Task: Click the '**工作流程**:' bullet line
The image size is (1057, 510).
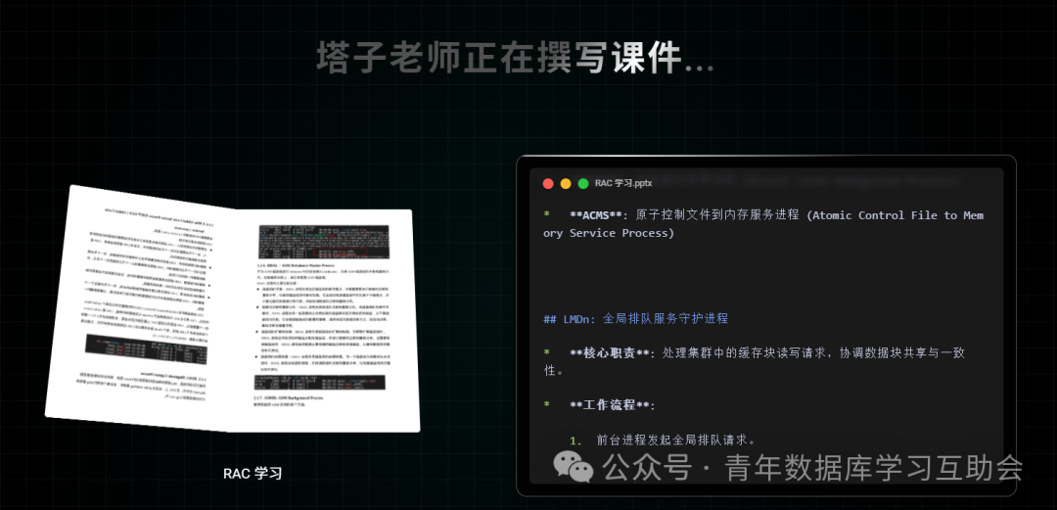Action: 600,405
